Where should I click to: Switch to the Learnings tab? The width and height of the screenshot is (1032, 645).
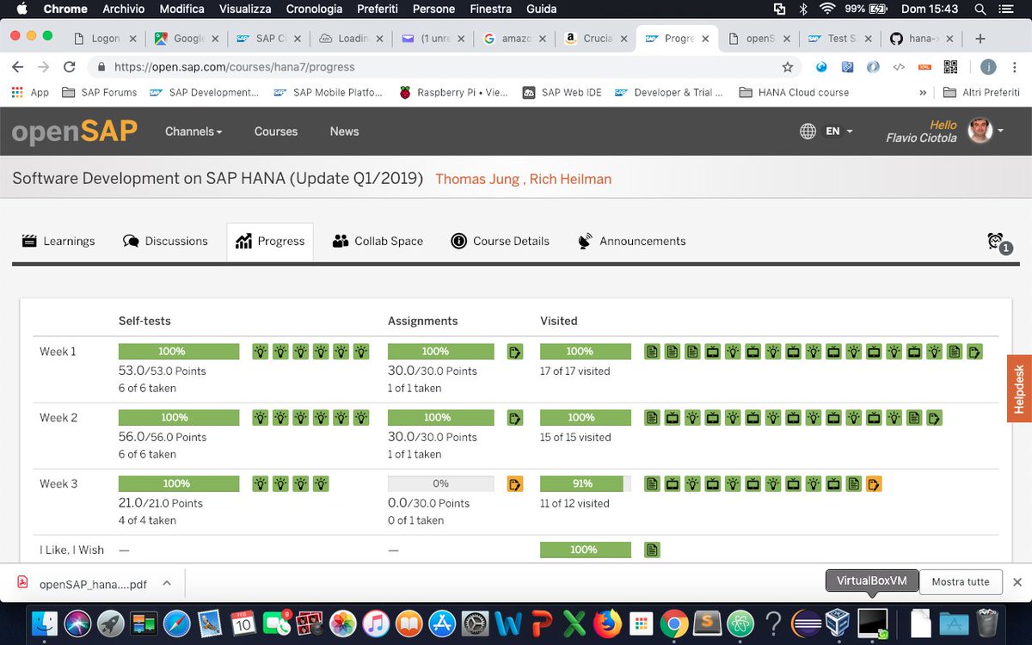tap(58, 242)
